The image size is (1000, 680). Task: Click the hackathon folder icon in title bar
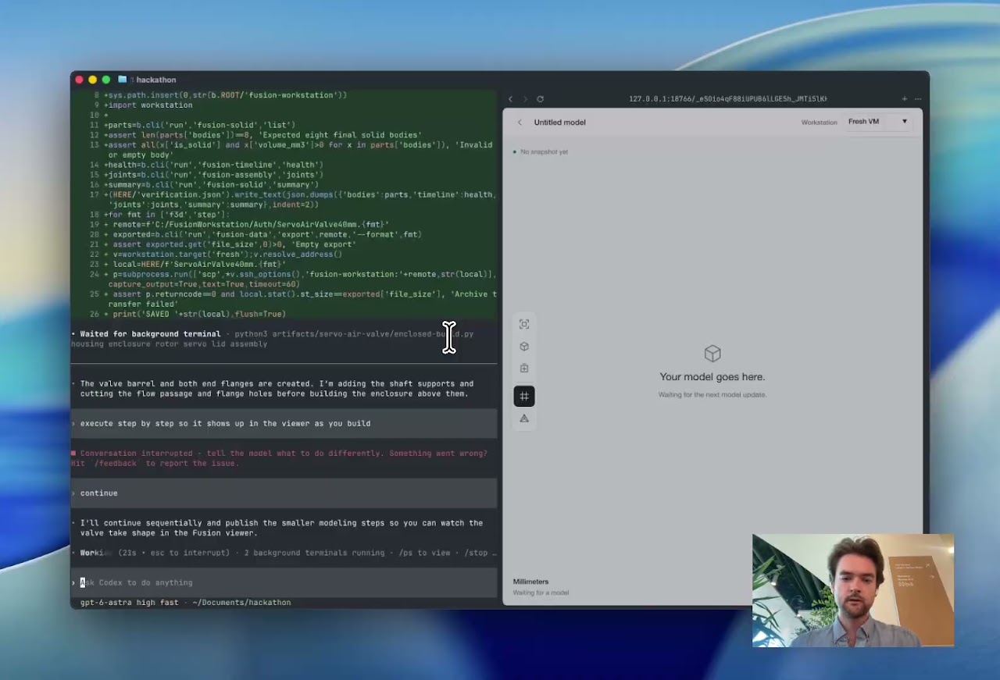pos(123,80)
